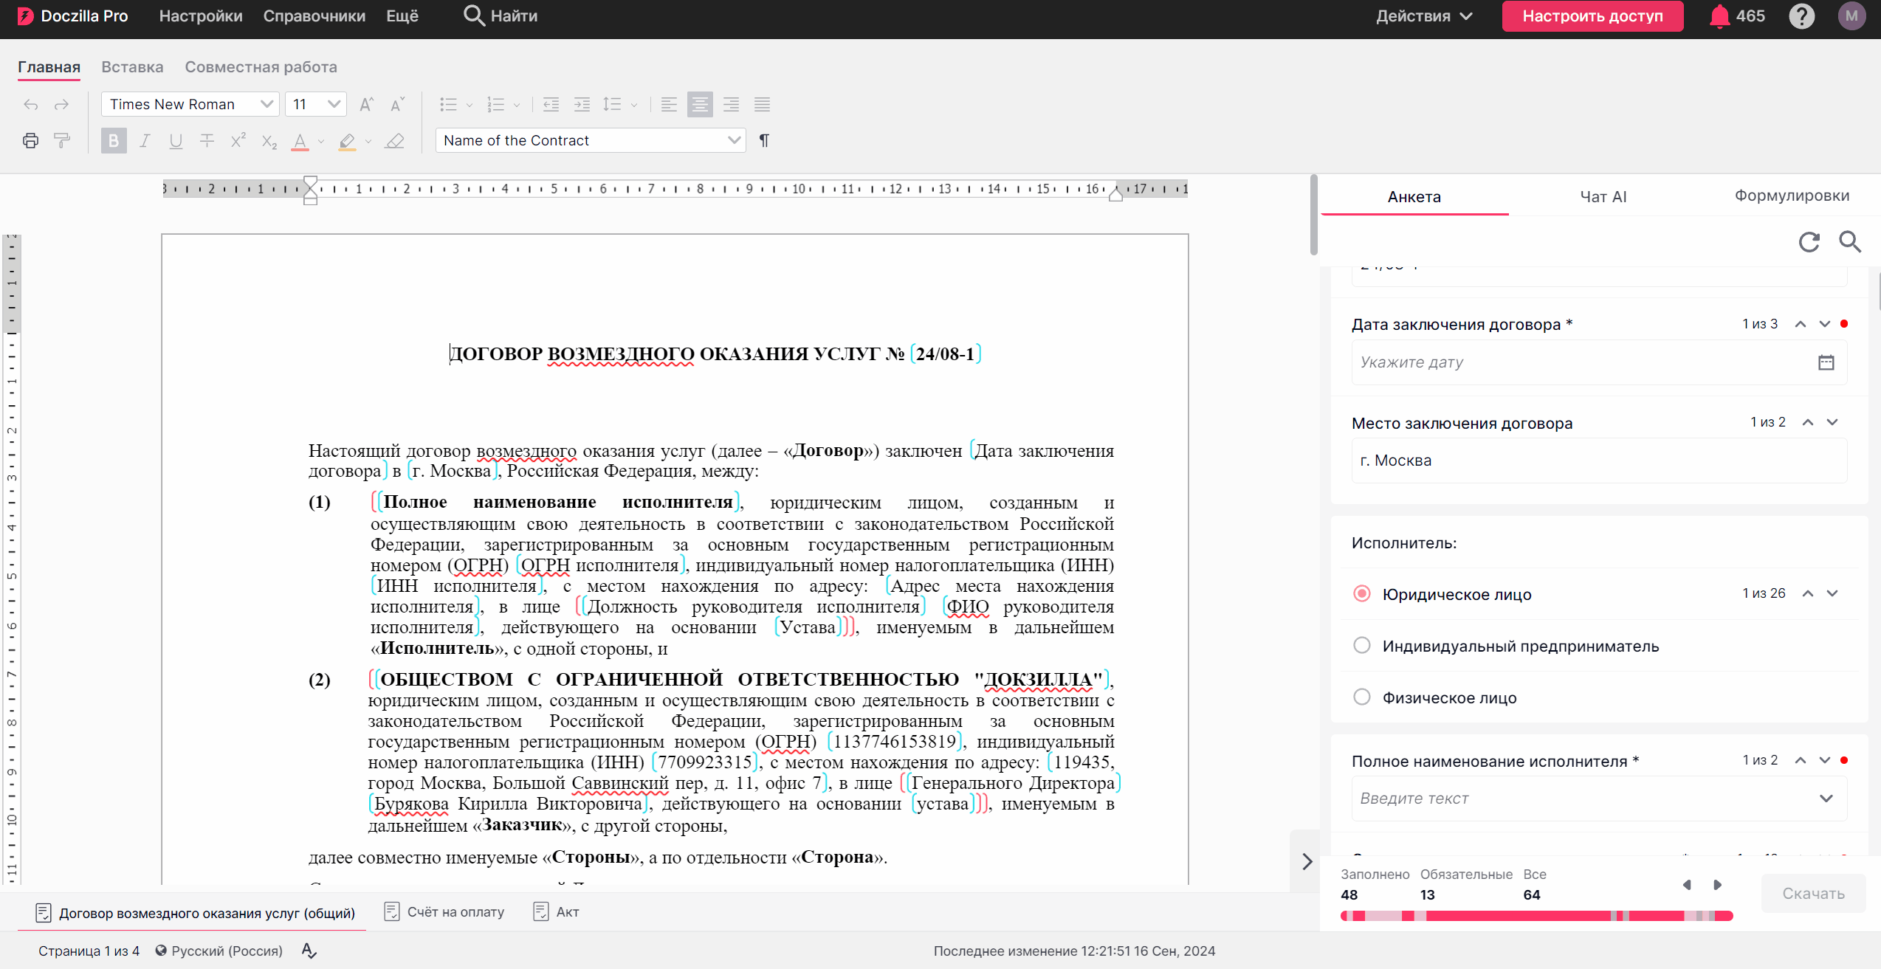Show paragraph marks with pilcrow icon

pyautogui.click(x=764, y=140)
